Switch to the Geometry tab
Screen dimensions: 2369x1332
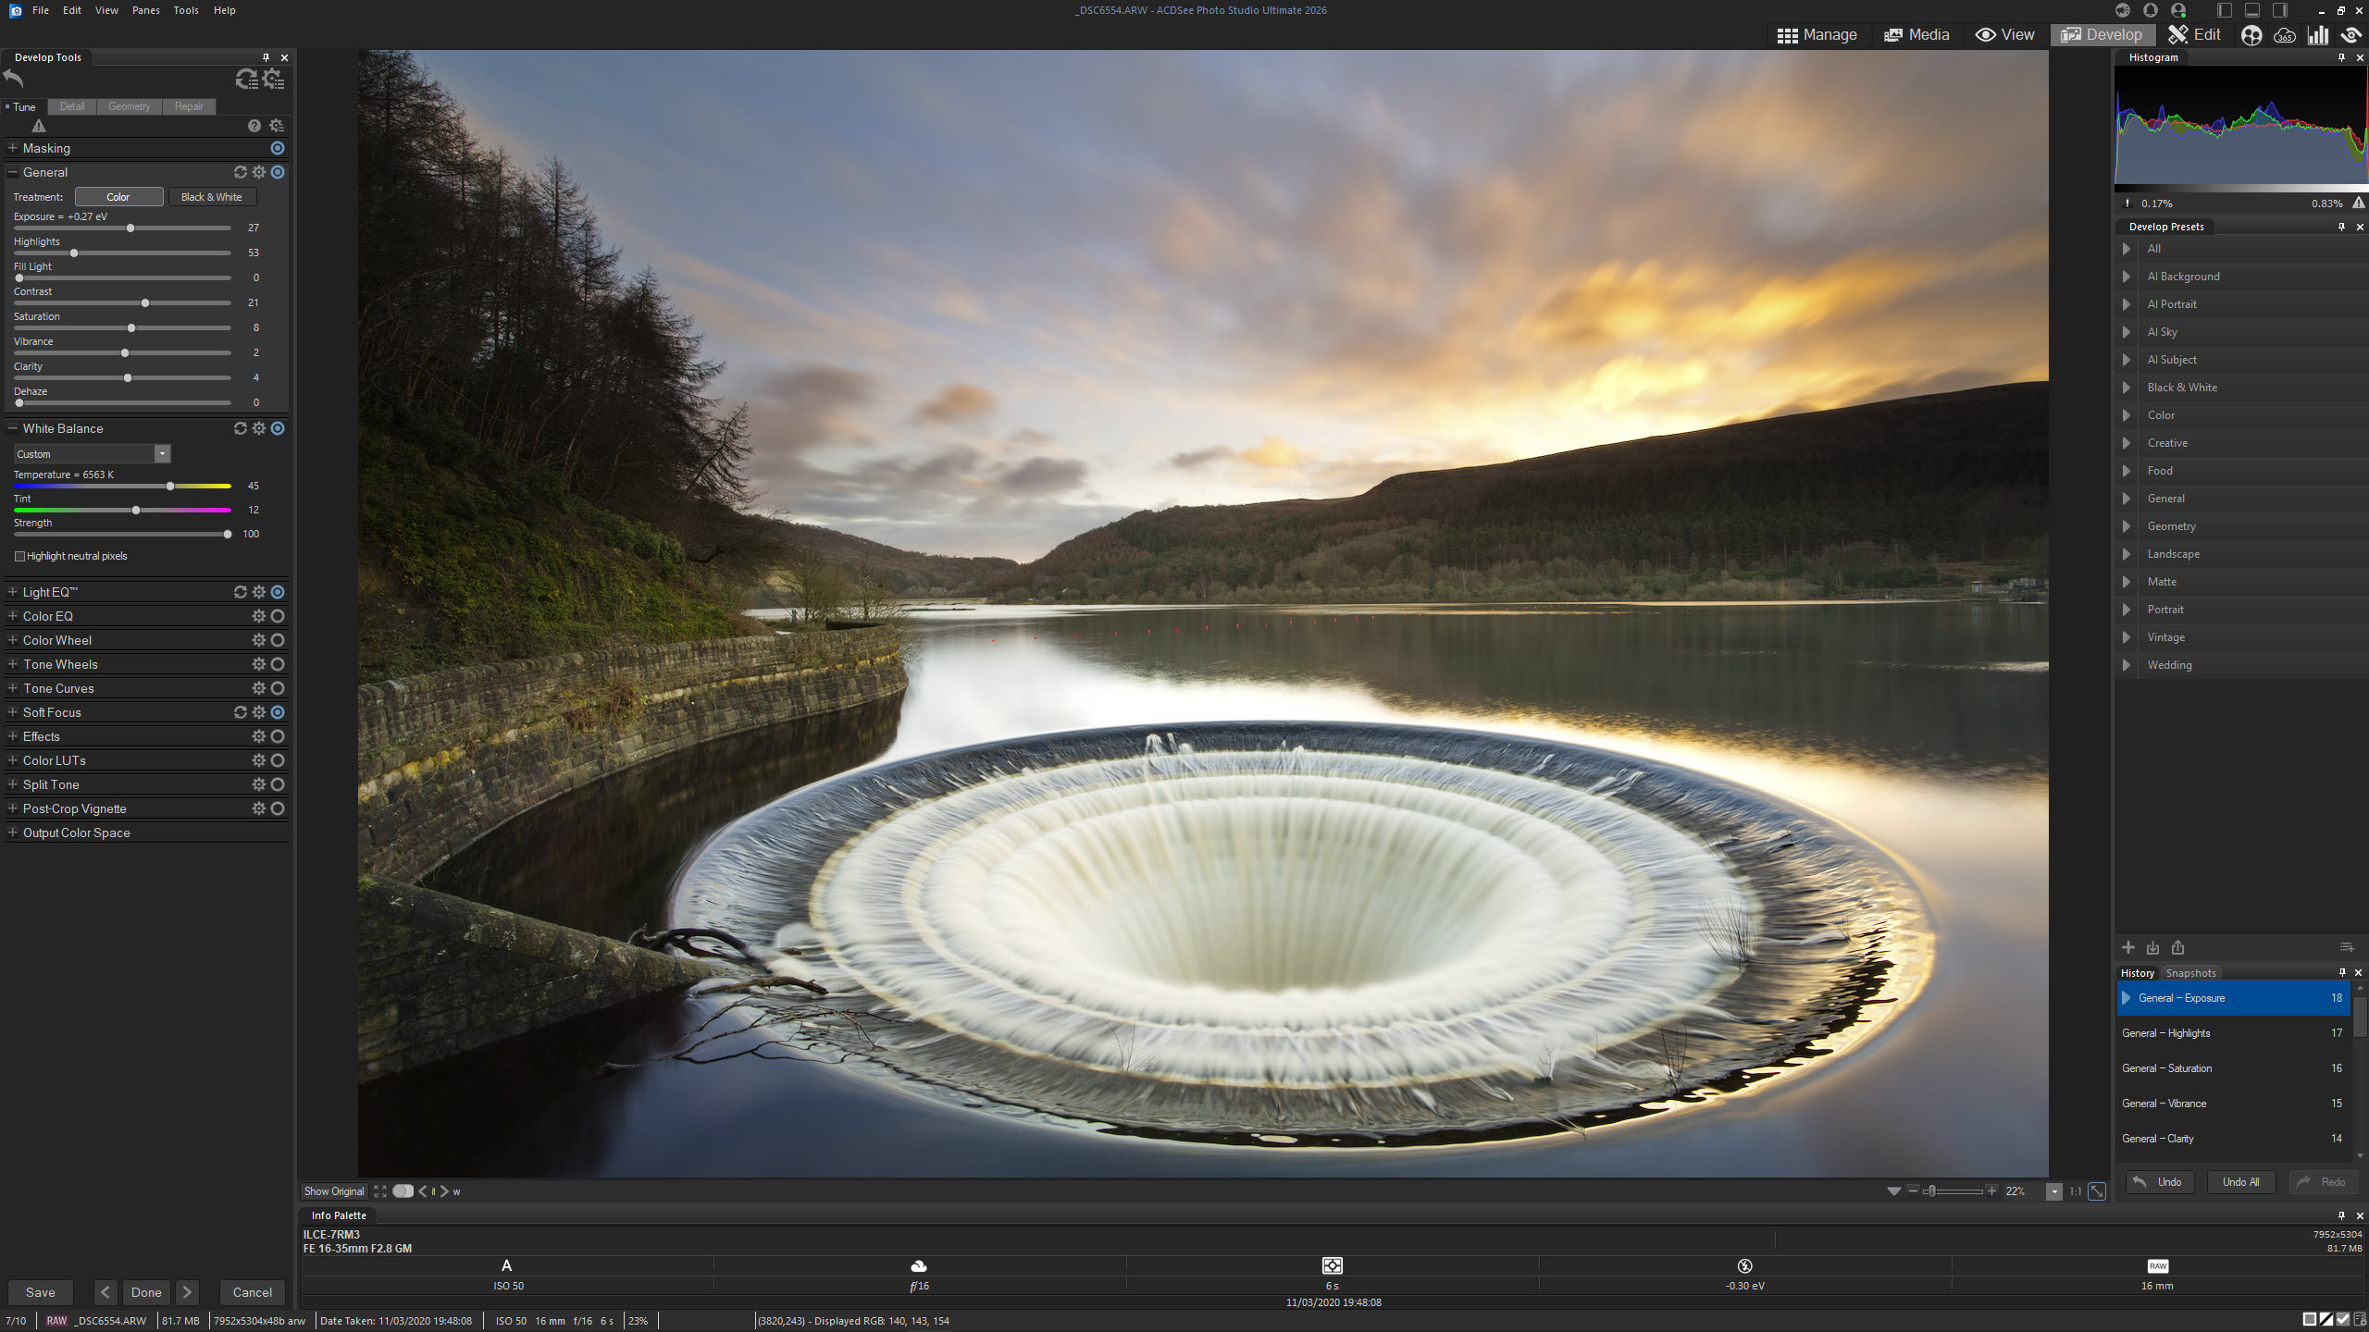tap(129, 106)
